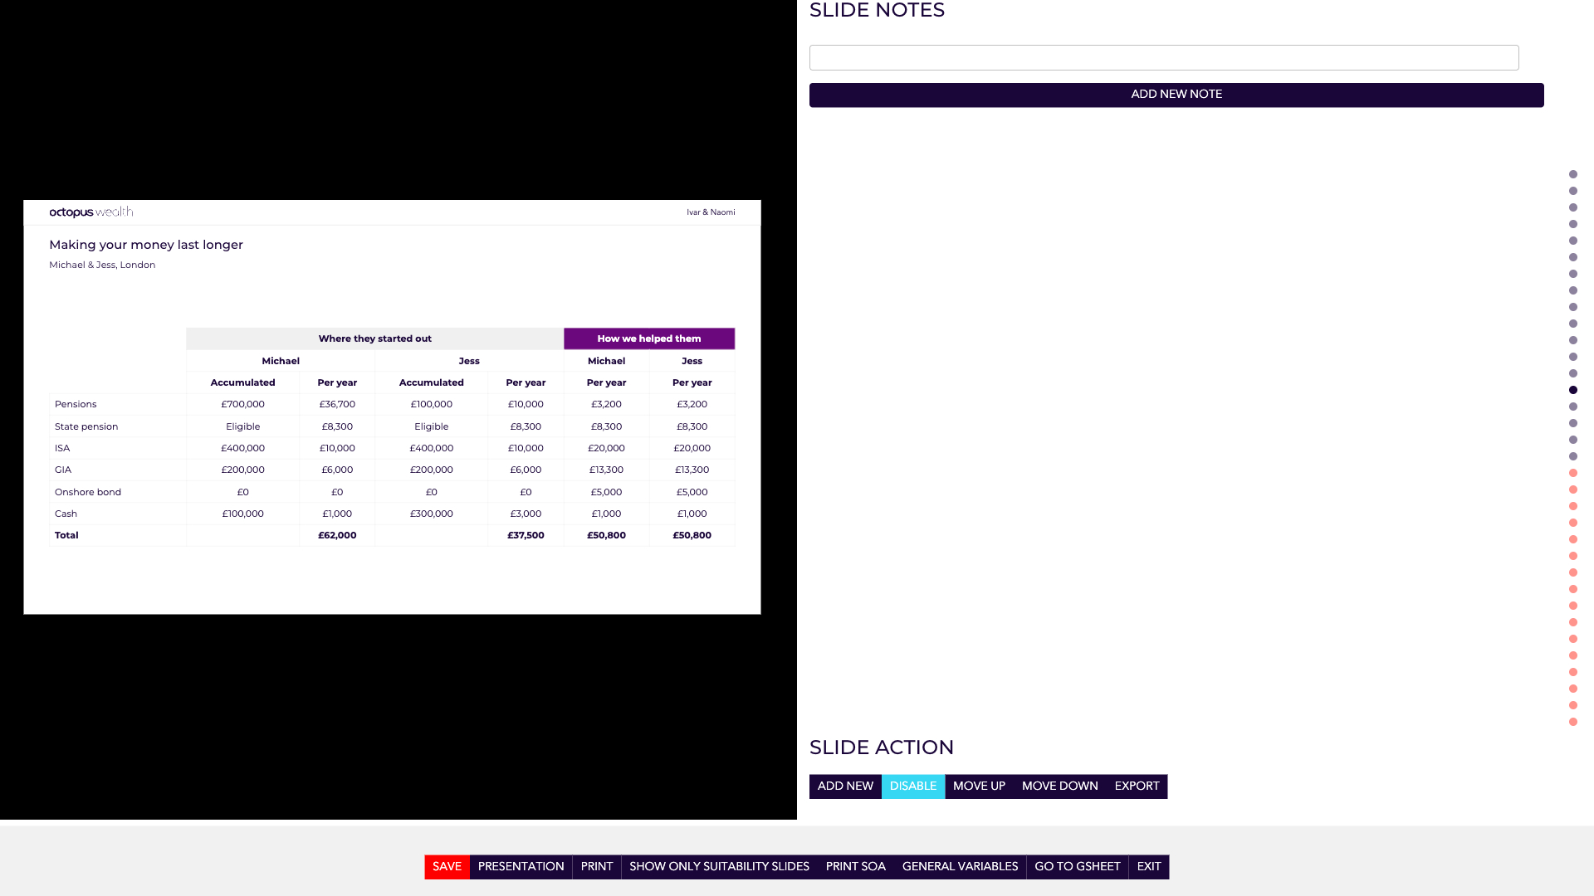Screen dimensions: 1594x896
Task: Jump to the first slide dot
Action: tap(1573, 174)
